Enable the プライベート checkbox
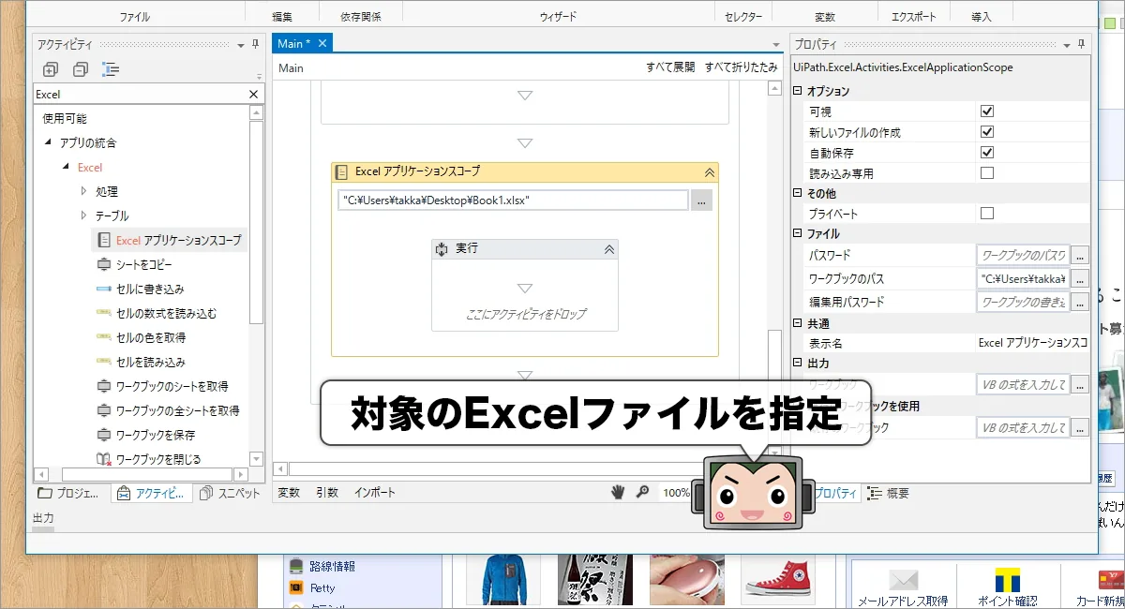 pos(987,214)
